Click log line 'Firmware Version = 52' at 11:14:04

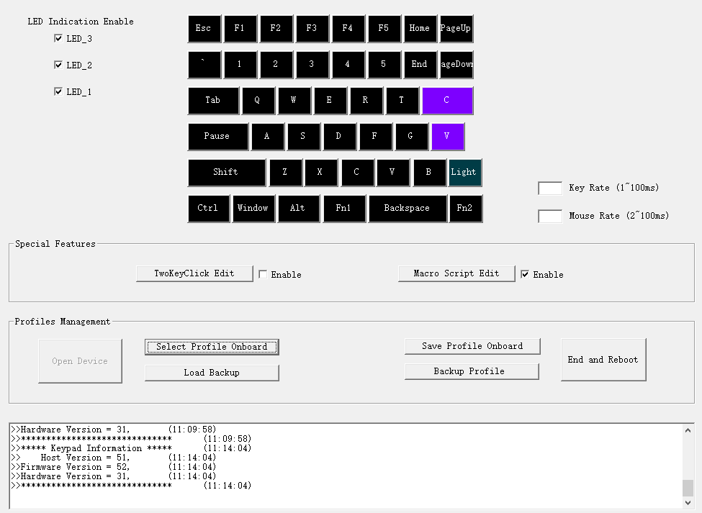[114, 467]
